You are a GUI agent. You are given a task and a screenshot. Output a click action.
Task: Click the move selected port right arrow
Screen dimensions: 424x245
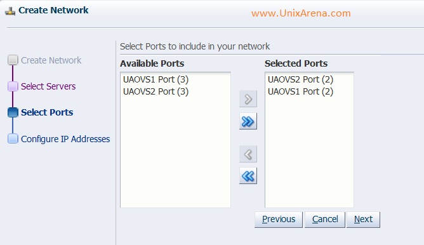tap(248, 99)
